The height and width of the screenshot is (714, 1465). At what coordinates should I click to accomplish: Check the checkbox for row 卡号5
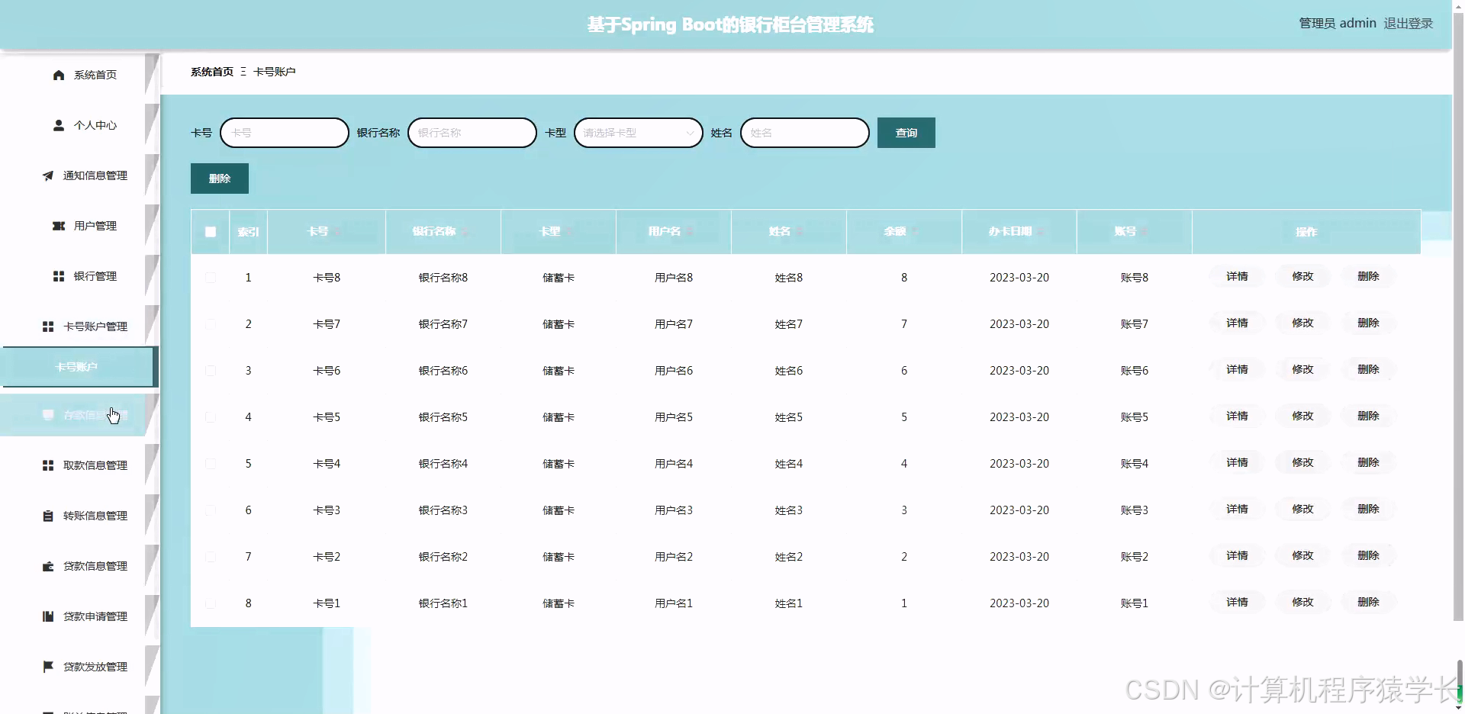pos(211,417)
